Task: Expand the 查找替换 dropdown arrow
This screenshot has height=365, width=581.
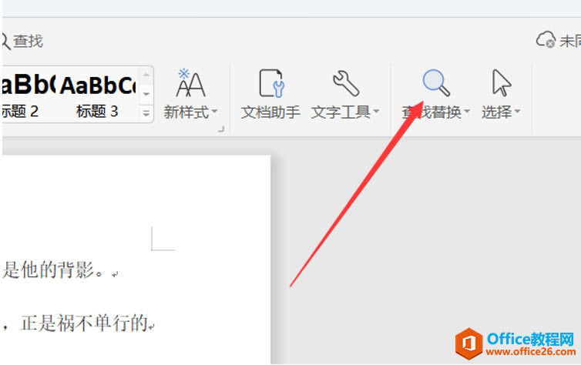Action: tap(467, 111)
